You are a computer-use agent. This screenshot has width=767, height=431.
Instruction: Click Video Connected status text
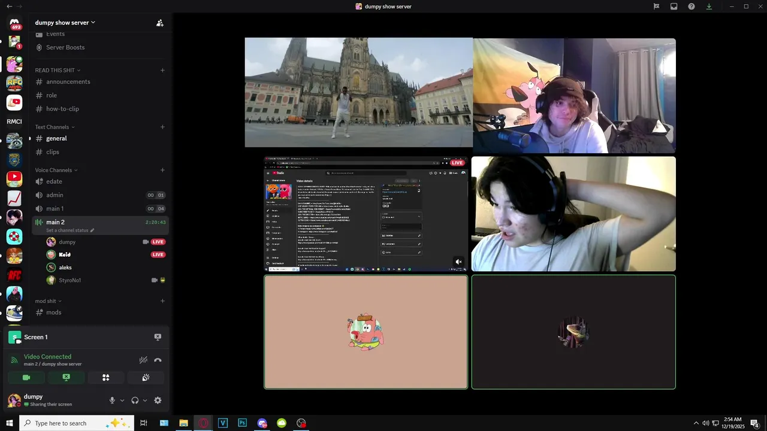[x=47, y=357]
